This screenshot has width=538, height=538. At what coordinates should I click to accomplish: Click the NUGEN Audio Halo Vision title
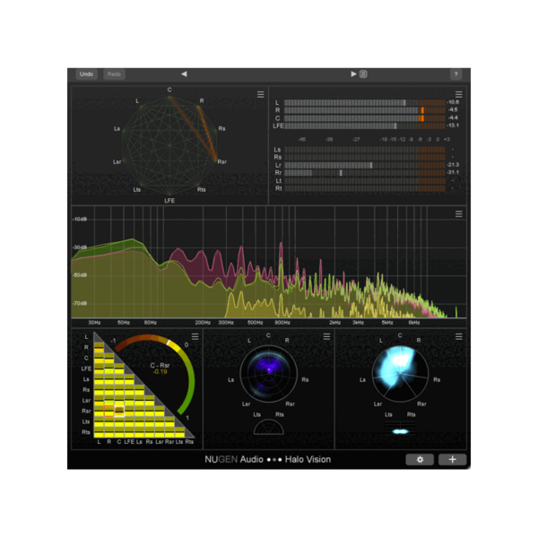[267, 459]
